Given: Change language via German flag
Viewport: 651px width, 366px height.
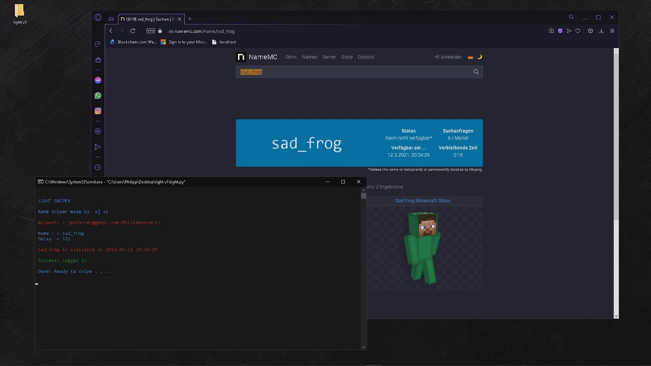Looking at the screenshot, I should 470,57.
